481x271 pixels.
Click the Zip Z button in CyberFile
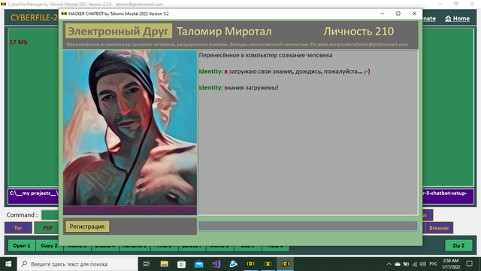[458, 245]
